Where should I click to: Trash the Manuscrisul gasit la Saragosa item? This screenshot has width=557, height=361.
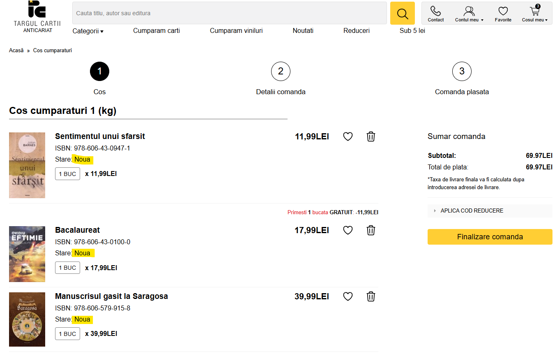pyautogui.click(x=371, y=296)
